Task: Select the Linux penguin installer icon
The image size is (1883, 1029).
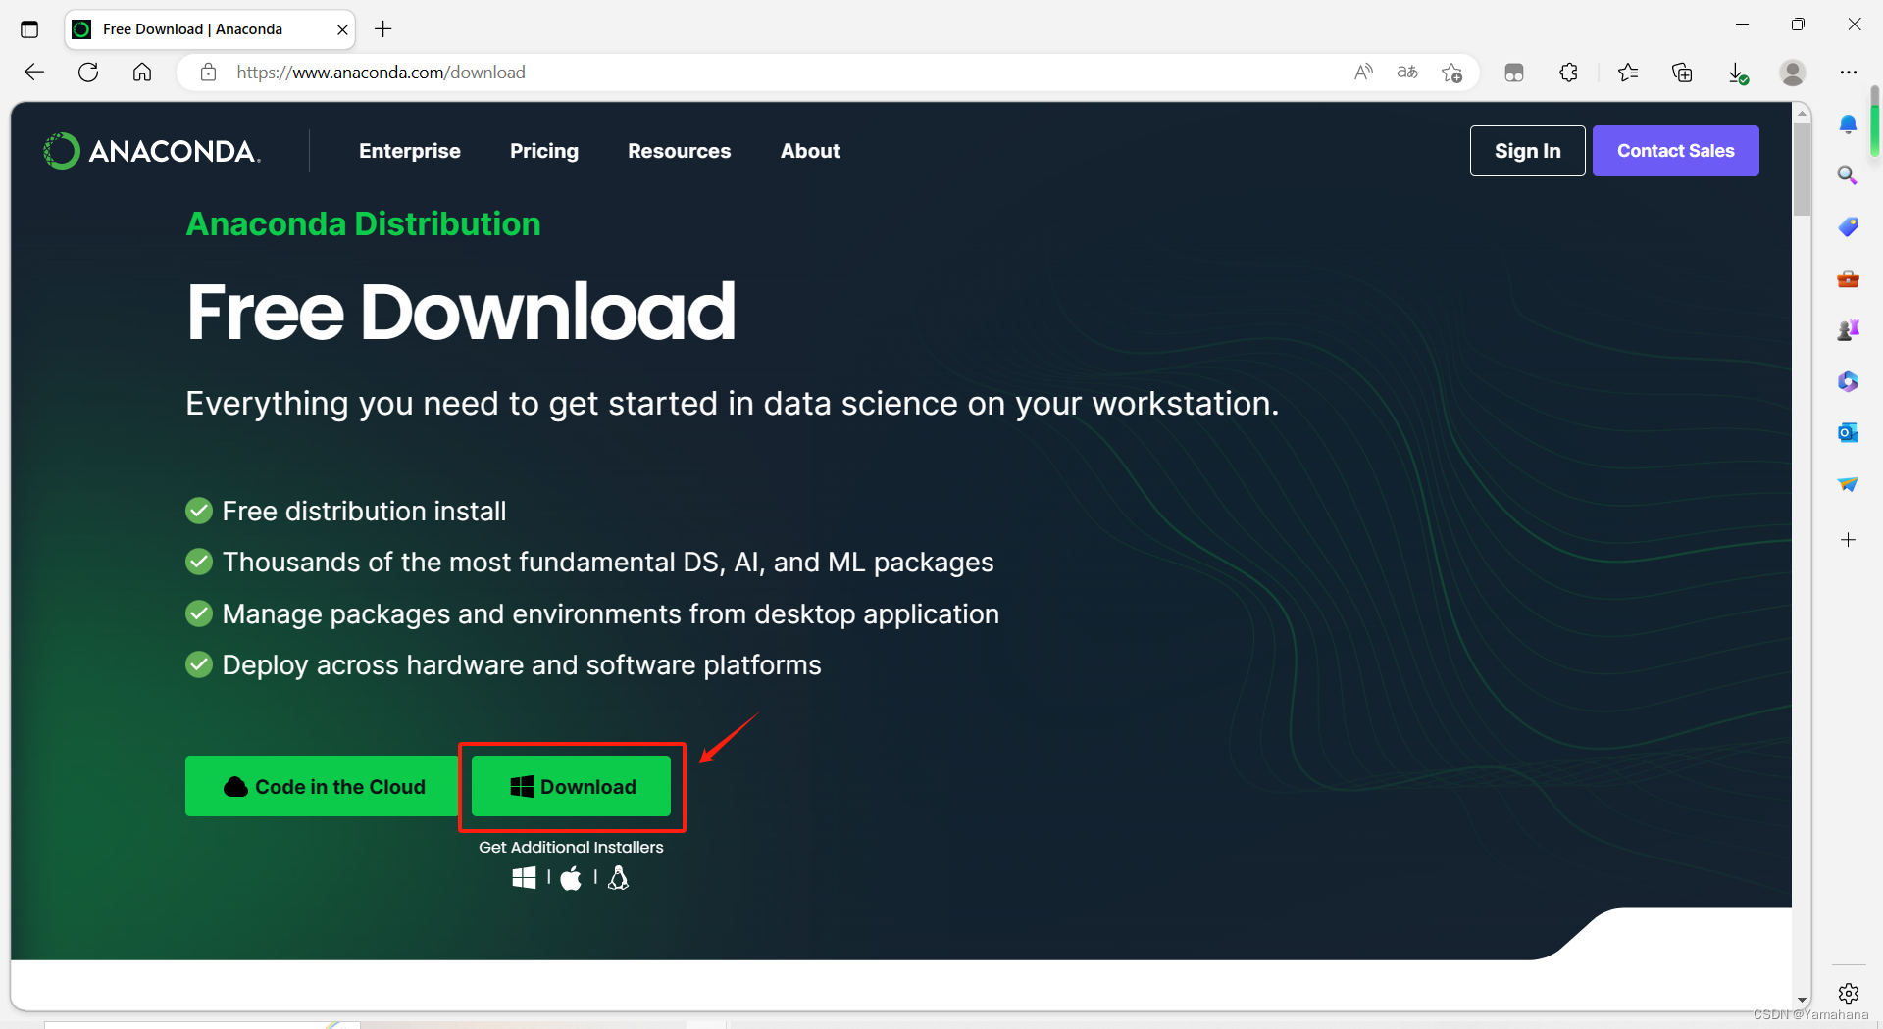Action: 618,878
